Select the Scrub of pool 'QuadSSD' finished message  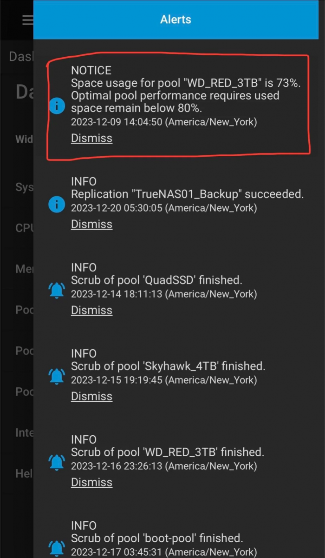[156, 280]
